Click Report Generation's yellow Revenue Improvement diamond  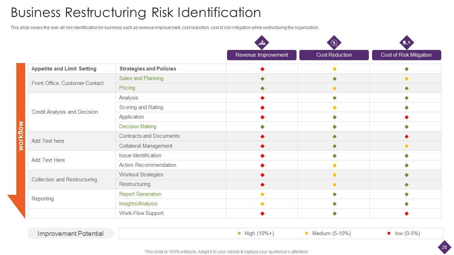click(262, 194)
